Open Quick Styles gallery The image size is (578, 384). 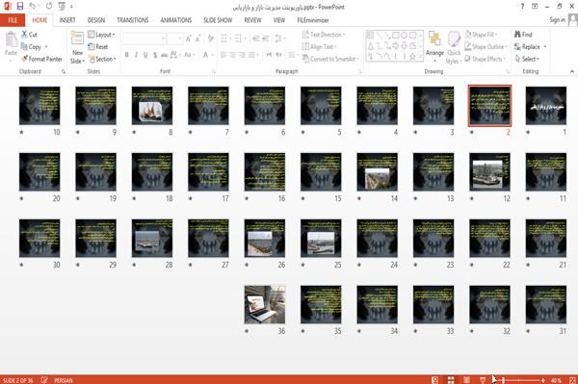pyautogui.click(x=454, y=47)
